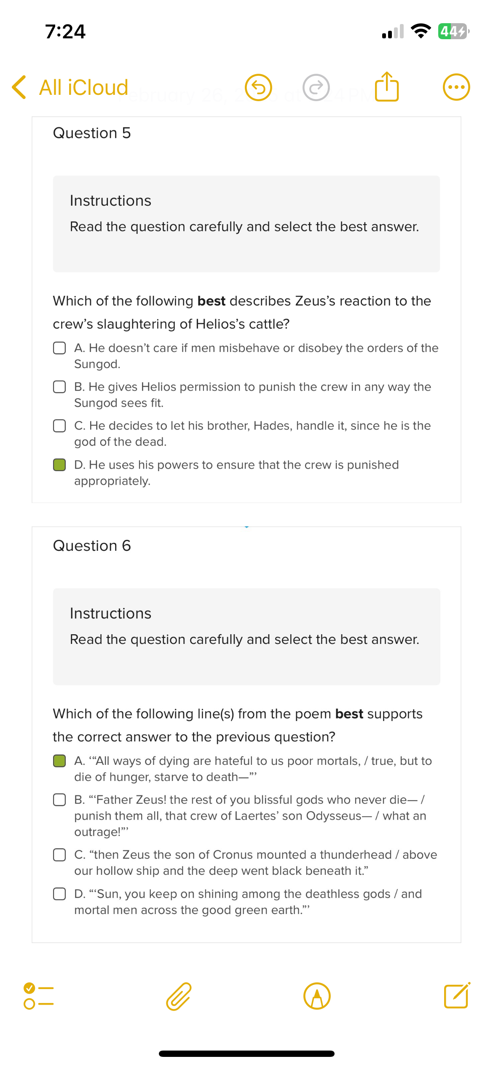Viewport: 493px width, 1067px height.
Task: Select answer C for Question 5
Action: (x=59, y=426)
